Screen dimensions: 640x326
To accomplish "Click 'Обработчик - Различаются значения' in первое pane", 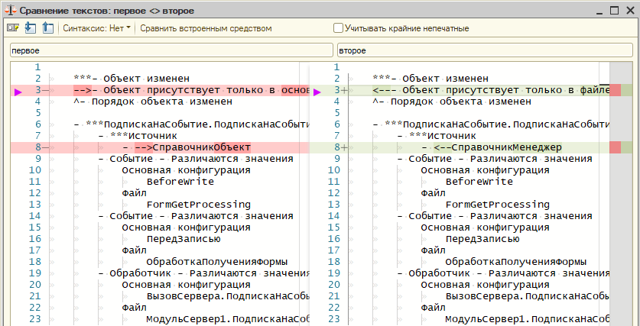I will (x=203, y=273).
